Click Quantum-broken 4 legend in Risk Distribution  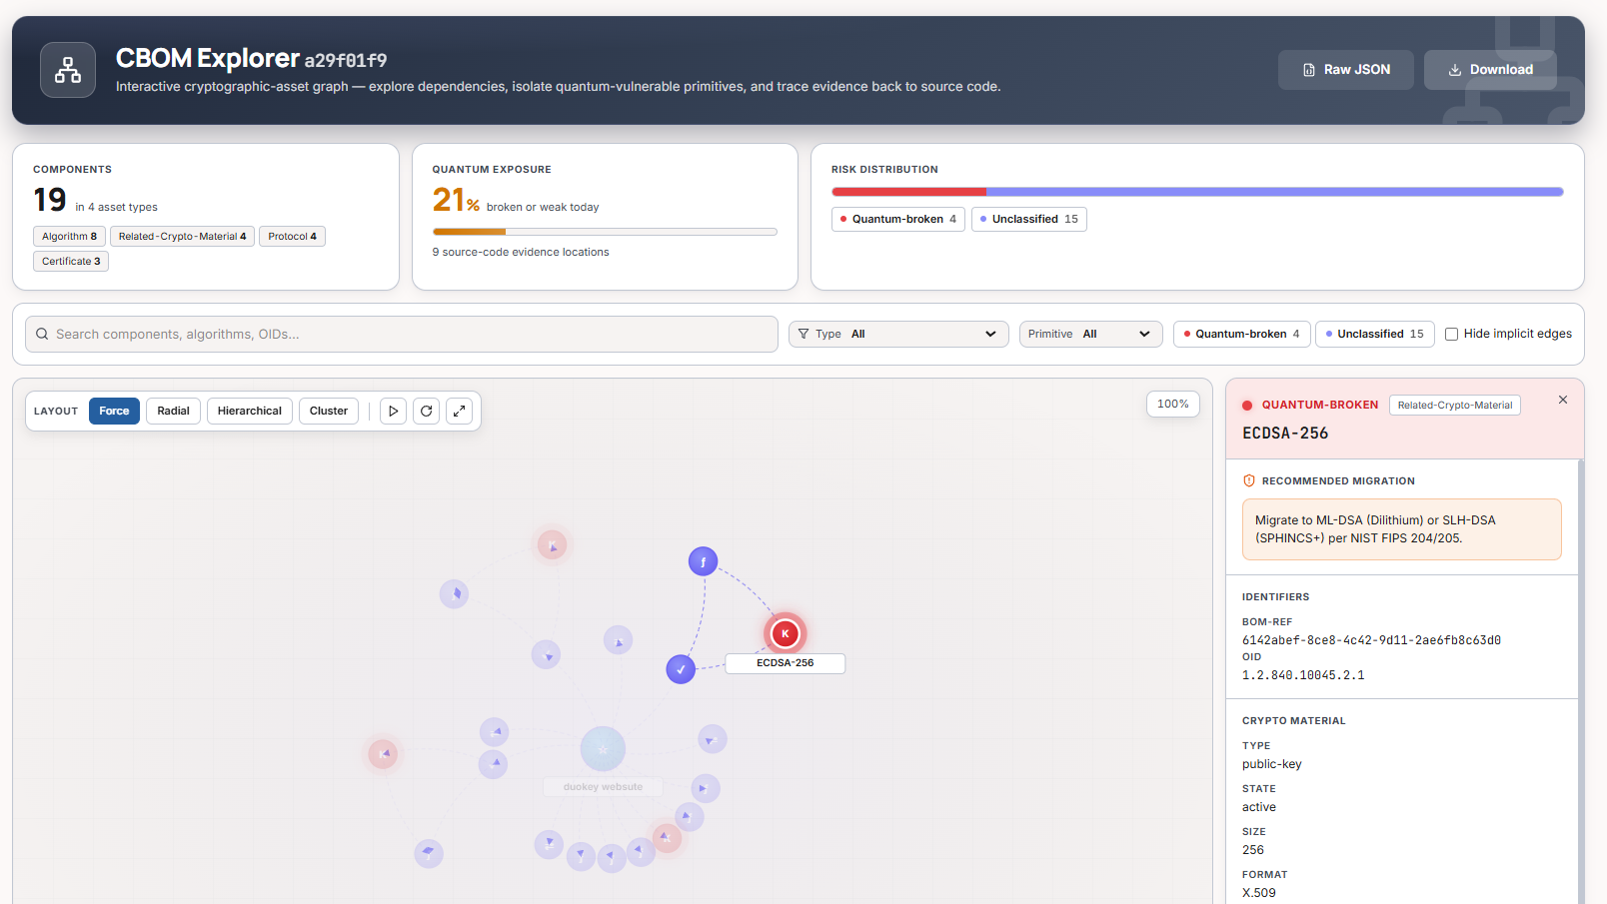coord(898,219)
